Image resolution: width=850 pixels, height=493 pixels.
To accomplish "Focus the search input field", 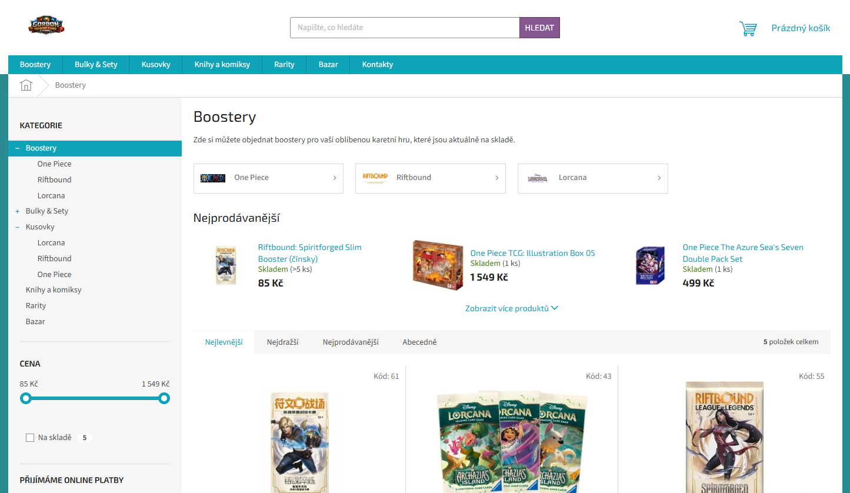I will coord(405,28).
